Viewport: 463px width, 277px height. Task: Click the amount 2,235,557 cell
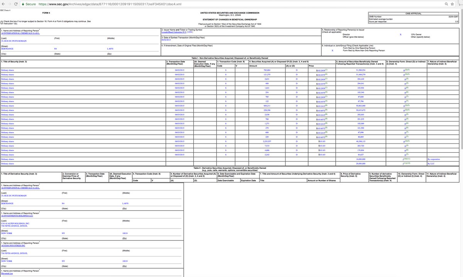266,142
